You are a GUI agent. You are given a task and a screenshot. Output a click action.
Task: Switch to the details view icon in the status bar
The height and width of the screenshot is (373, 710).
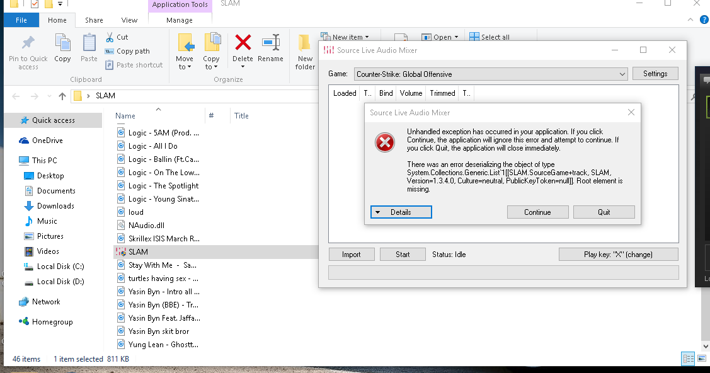(688, 359)
